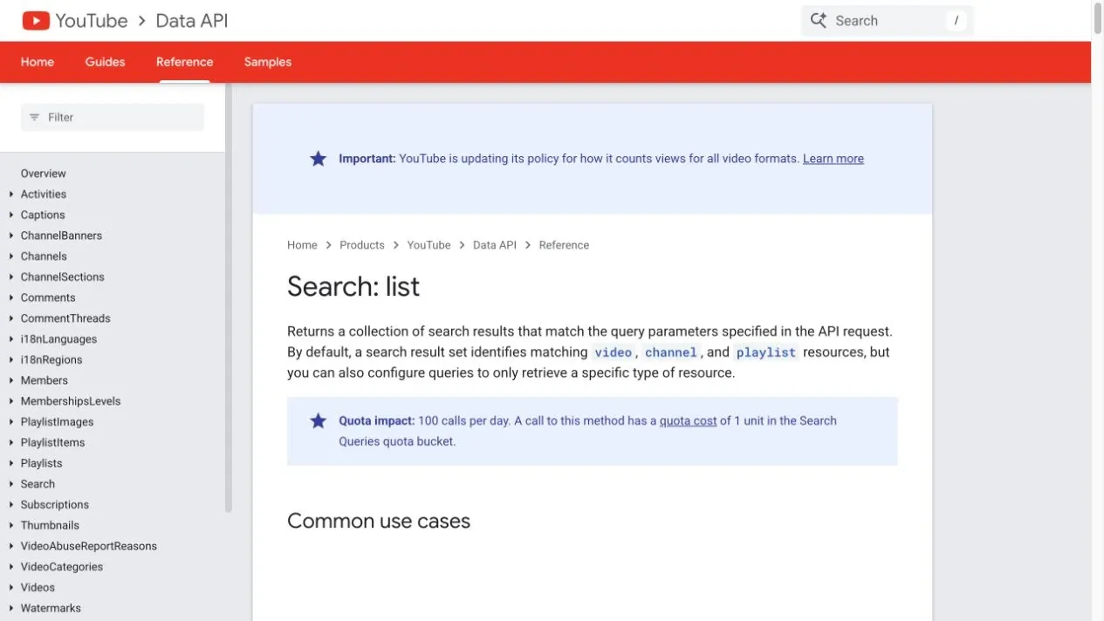Viewport: 1104px width, 621px height.
Task: Click the Data API header title
Action: tap(192, 21)
